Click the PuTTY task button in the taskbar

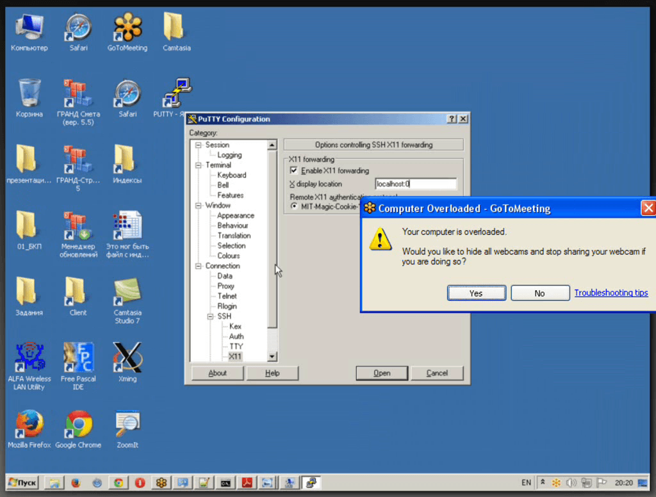[311, 483]
